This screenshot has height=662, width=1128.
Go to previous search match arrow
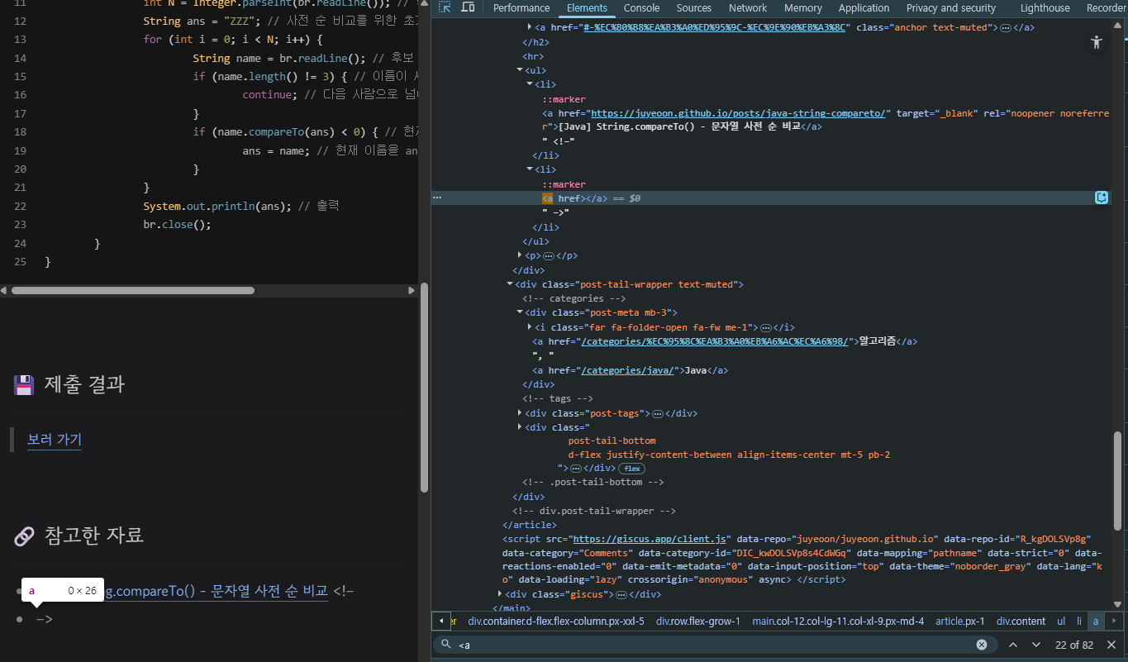(x=1013, y=645)
